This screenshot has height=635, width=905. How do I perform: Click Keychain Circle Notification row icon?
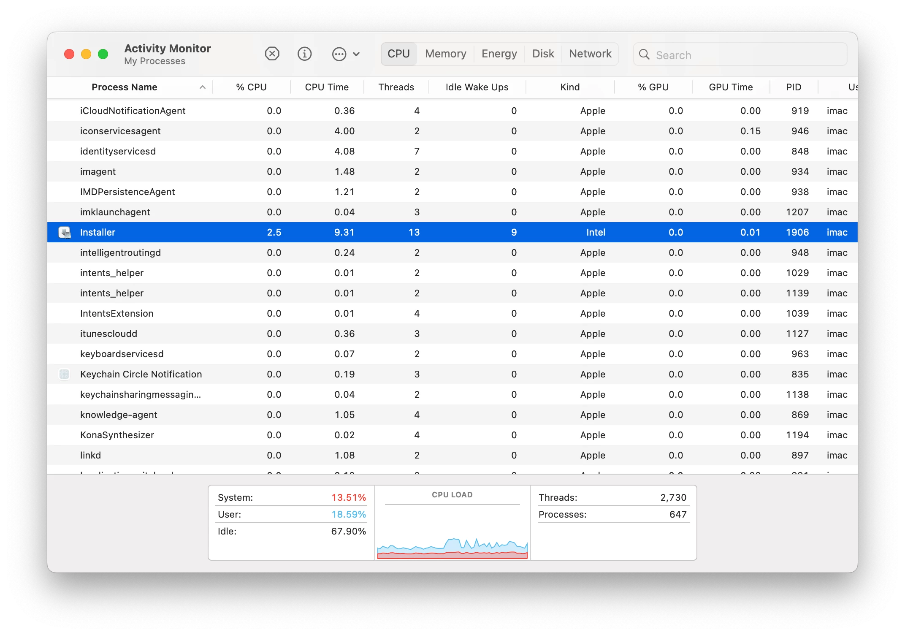point(64,374)
